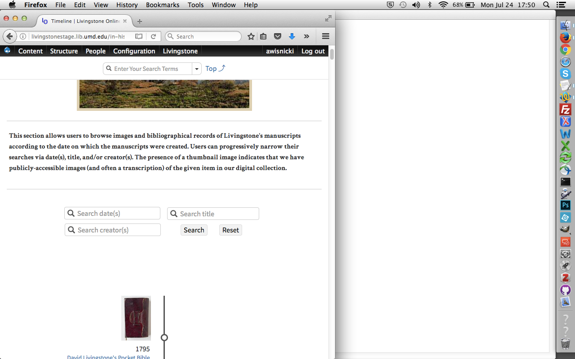Open Notification Center from the menu bar
The width and height of the screenshot is (575, 359).
tap(561, 5)
